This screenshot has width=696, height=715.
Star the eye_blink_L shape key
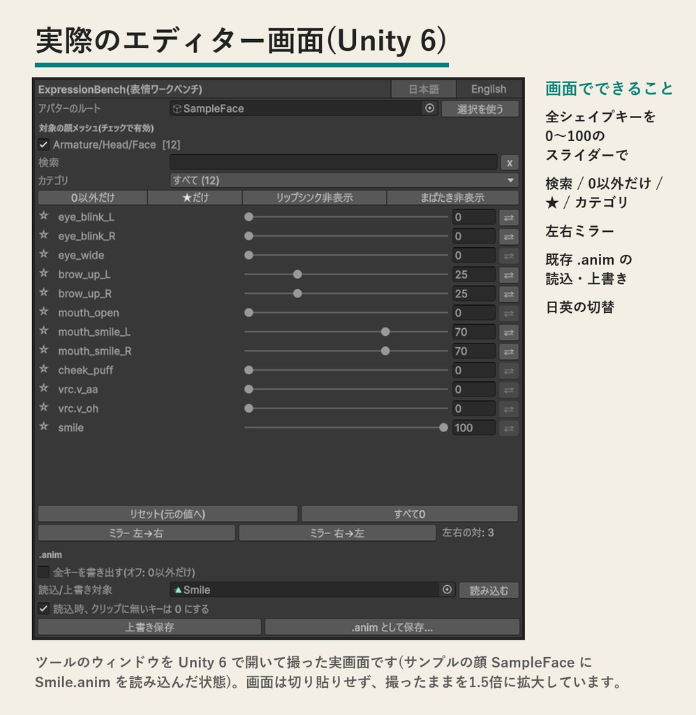coord(44,216)
